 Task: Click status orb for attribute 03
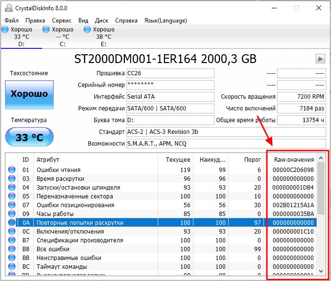pos(12,179)
